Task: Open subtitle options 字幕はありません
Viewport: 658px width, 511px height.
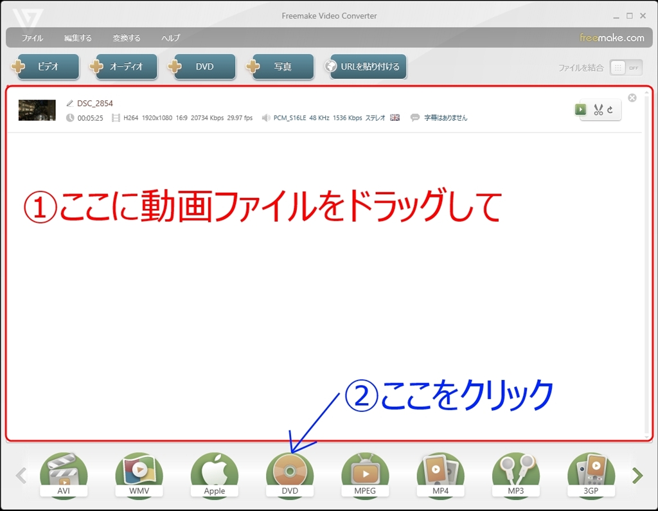Action: pyautogui.click(x=445, y=118)
